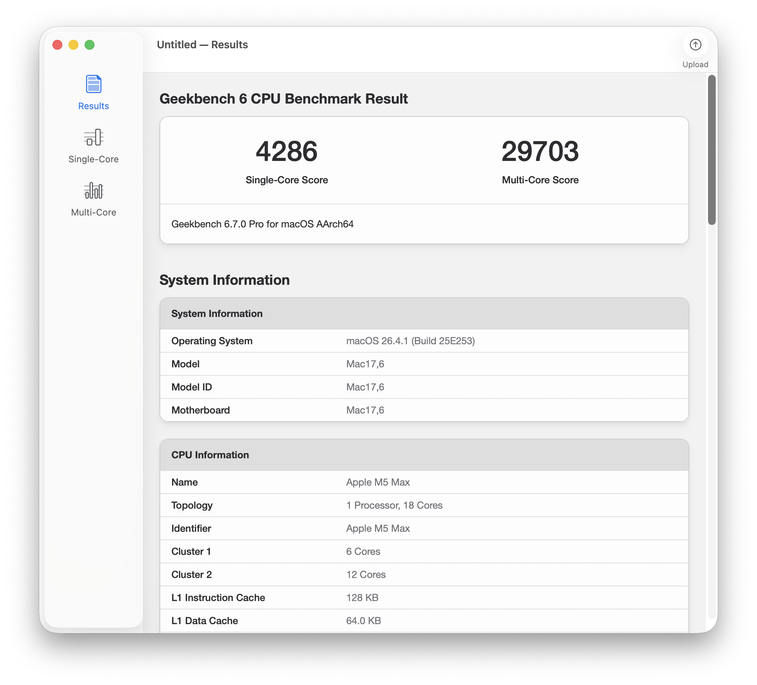Click the Upload button in the toolbar
Viewport: 757px width, 685px height.
[x=695, y=51]
